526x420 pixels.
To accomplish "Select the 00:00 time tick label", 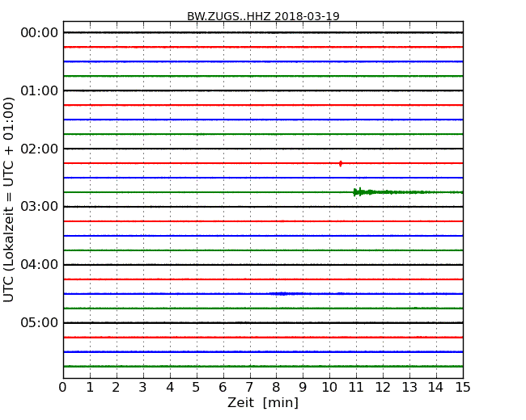I will tap(40, 33).
